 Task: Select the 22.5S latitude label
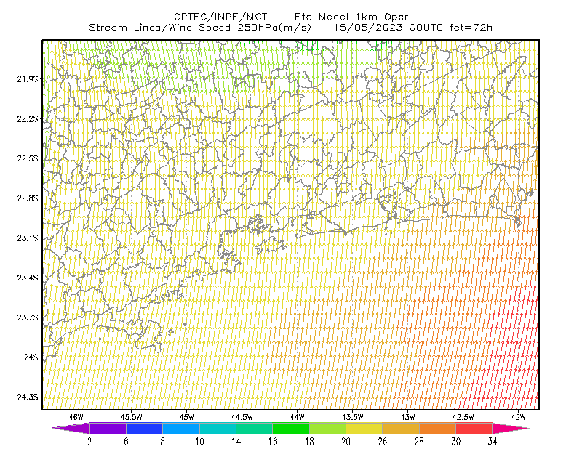28,158
